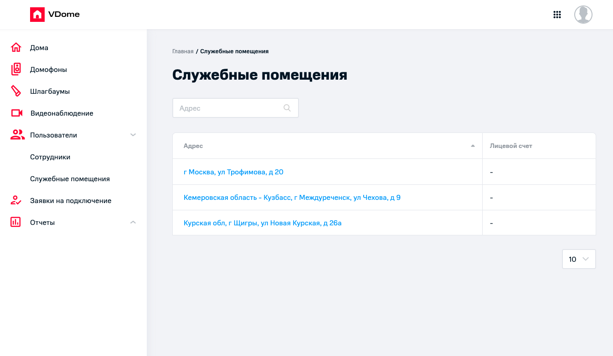
Task: Open the apps grid icon
Action: coord(557,15)
